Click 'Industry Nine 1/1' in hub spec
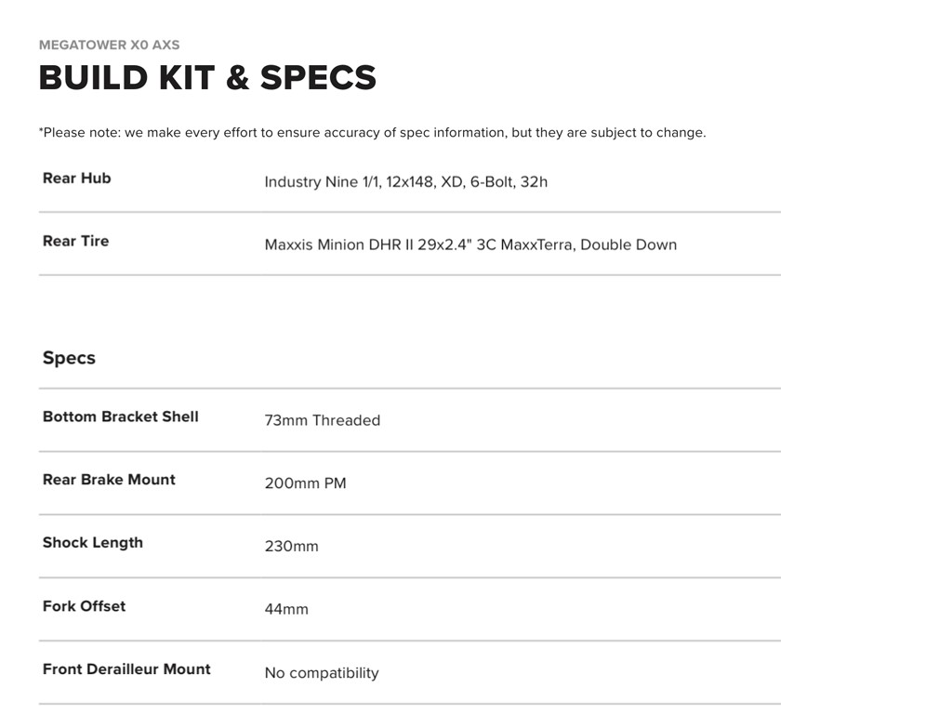 coord(324,182)
